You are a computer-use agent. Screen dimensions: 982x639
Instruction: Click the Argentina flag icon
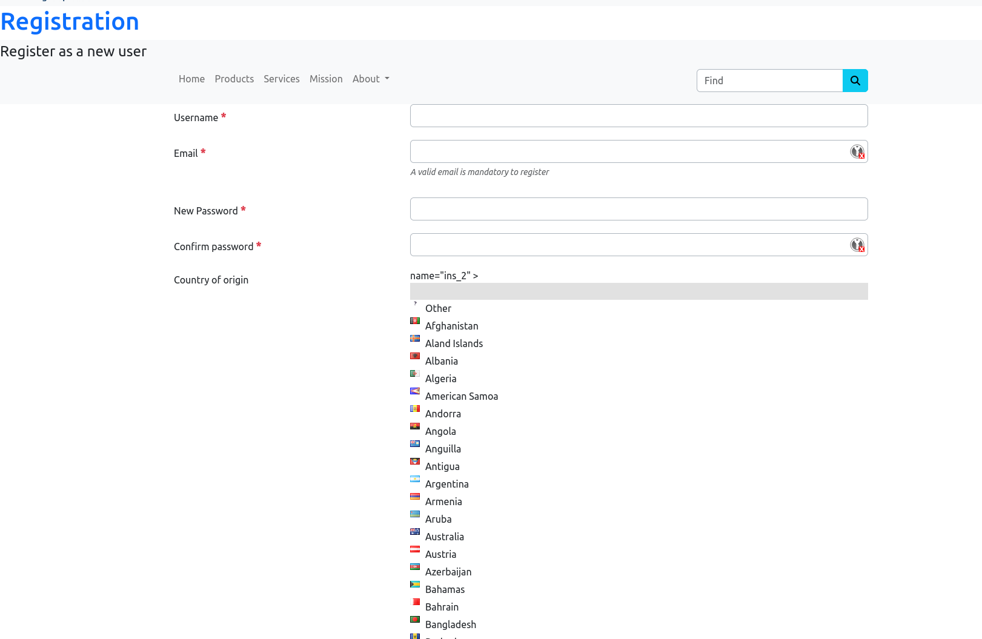coord(415,479)
